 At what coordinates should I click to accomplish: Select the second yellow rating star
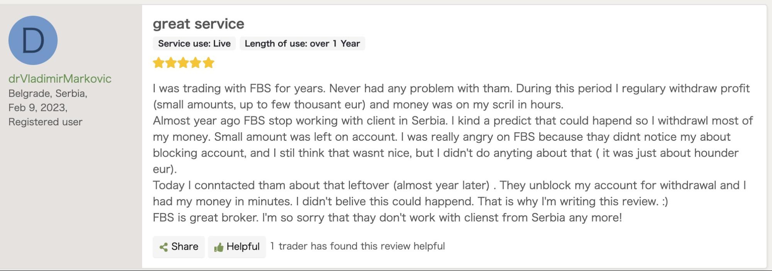171,63
